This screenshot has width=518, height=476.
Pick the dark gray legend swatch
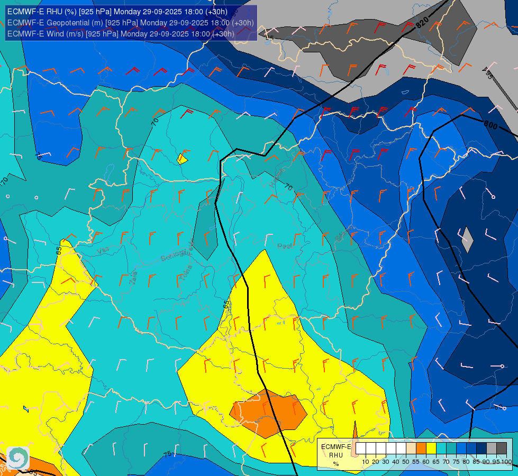[x=502, y=448]
